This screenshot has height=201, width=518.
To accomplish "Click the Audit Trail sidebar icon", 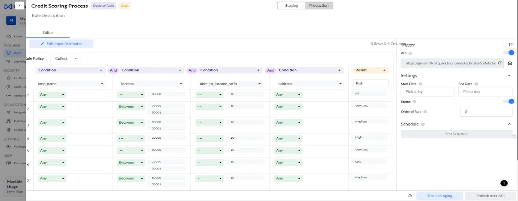I will pos(9,87).
